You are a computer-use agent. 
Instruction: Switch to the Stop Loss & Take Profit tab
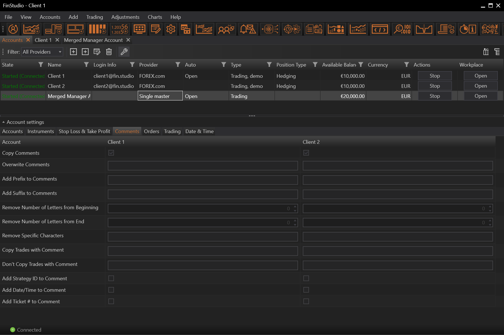point(84,131)
